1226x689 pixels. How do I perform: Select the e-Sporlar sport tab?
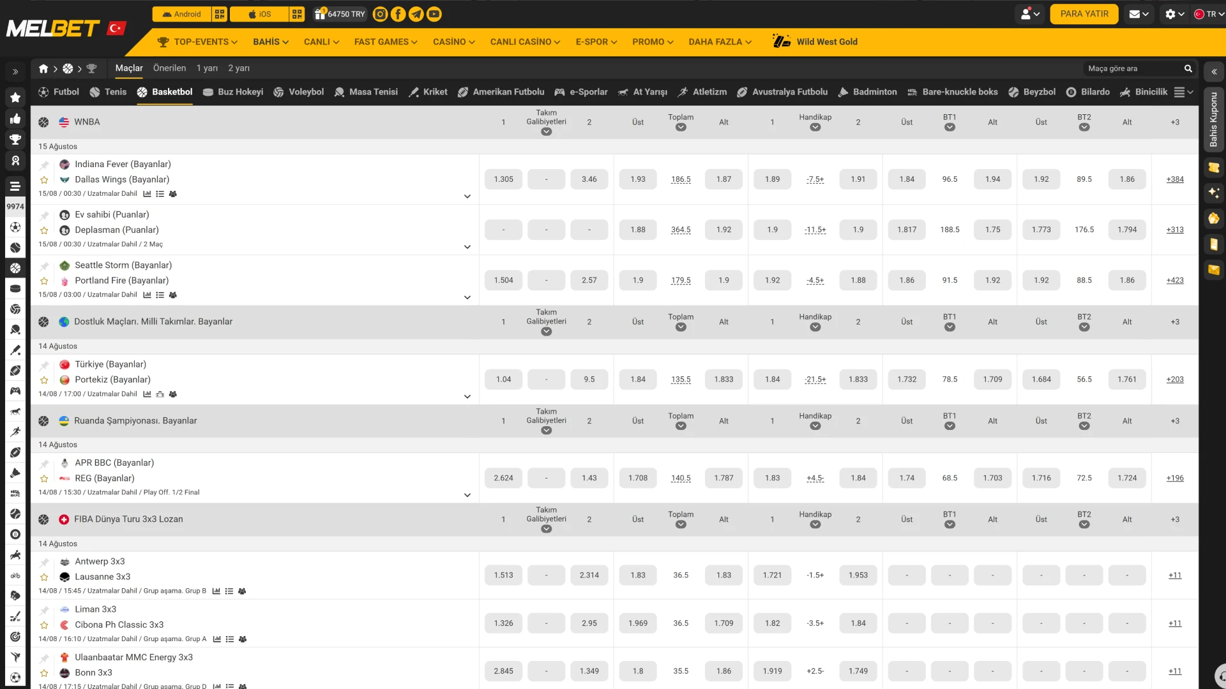(x=581, y=92)
